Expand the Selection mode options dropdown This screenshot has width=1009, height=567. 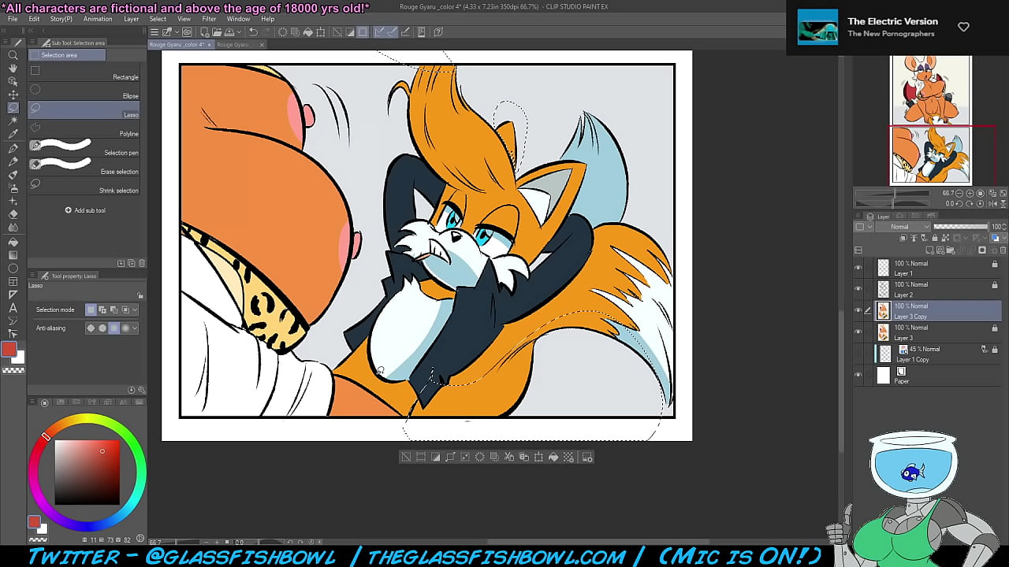point(135,310)
